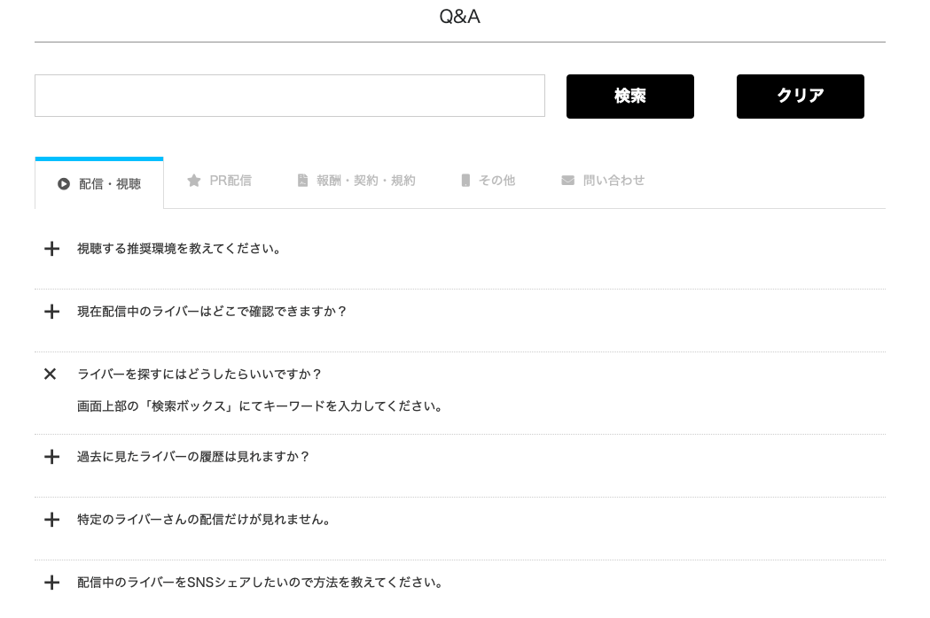
Task: Select the その他 tab
Action: (496, 181)
